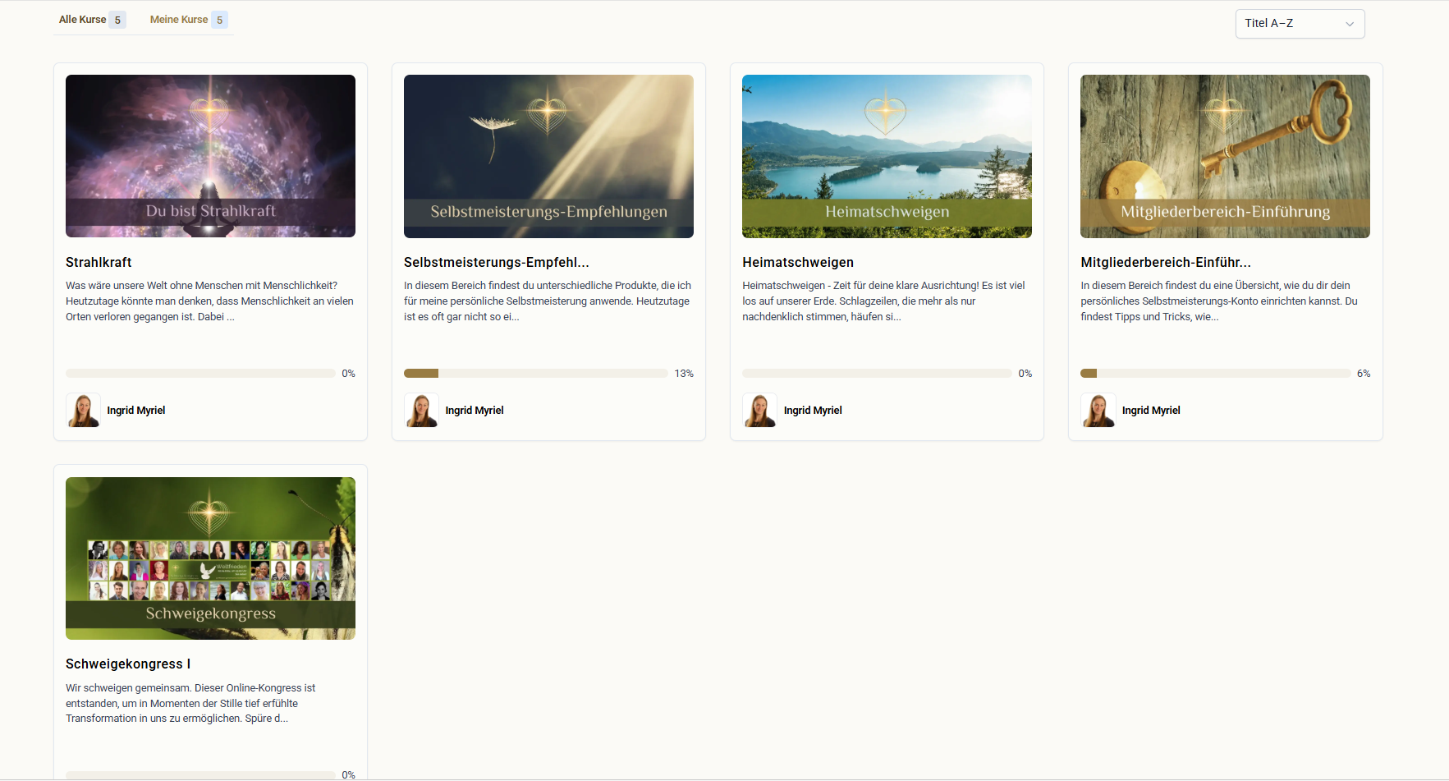Viewport: 1449px width, 781px height.
Task: Click the golden key Mitgliederbereich thumbnail
Action: [x=1225, y=156]
